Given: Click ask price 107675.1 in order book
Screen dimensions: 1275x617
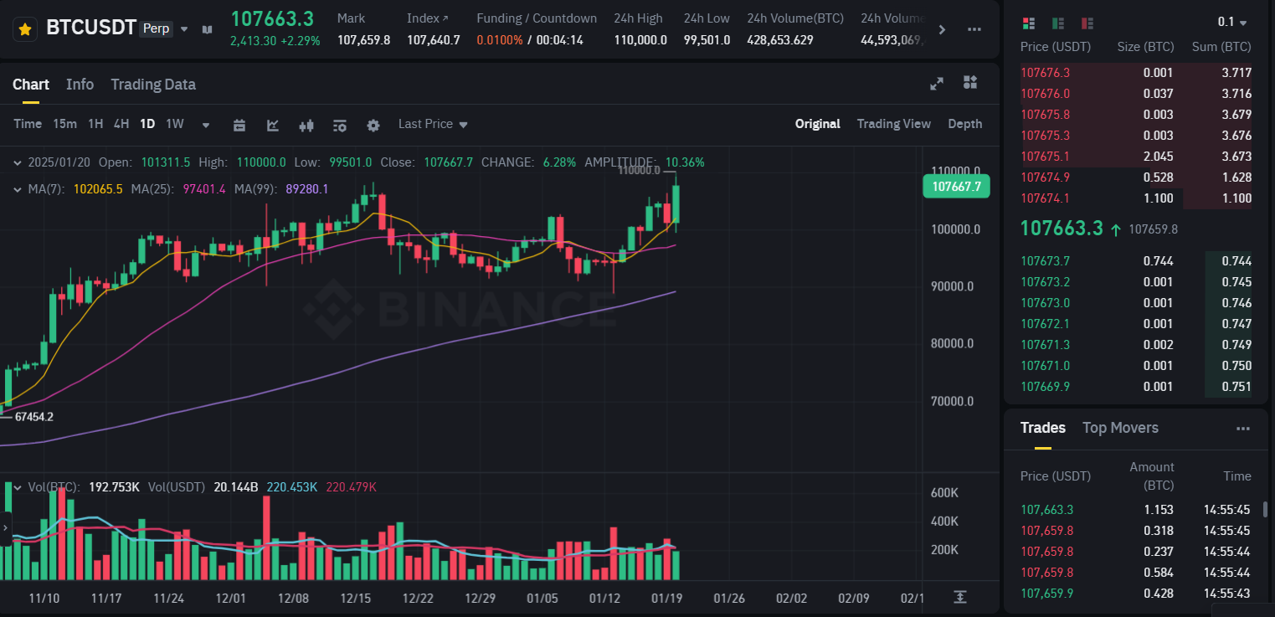Looking at the screenshot, I should 1045,157.
